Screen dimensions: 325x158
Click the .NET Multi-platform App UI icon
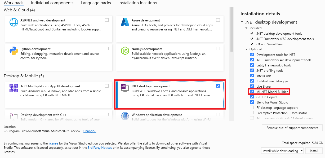[14, 88]
